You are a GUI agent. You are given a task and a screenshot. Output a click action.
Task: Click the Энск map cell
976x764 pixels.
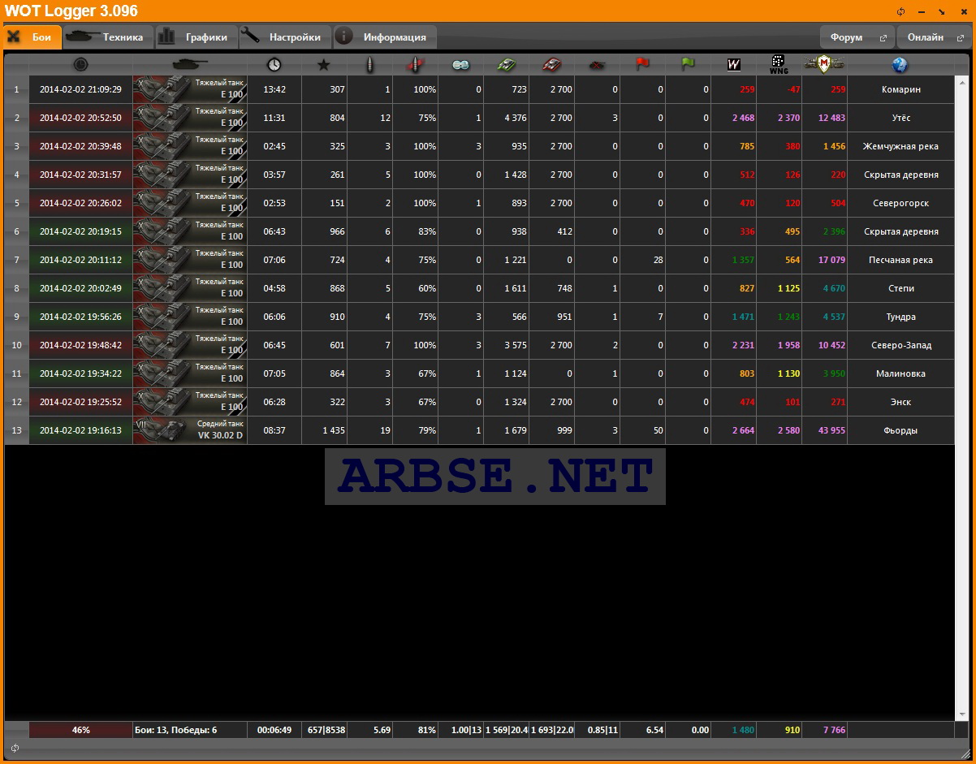(x=900, y=402)
